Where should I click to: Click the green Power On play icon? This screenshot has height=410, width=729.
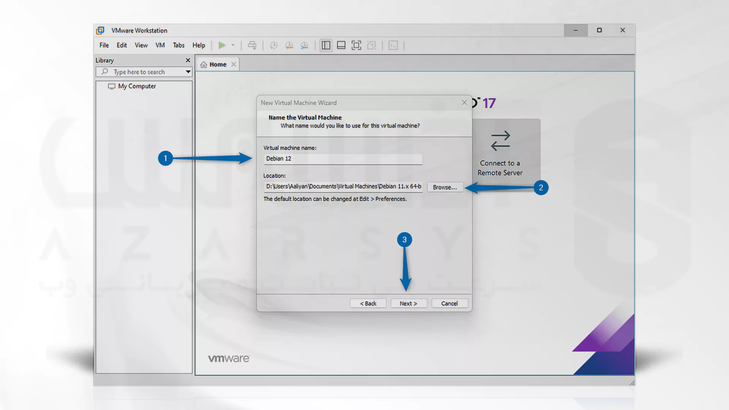coord(222,45)
